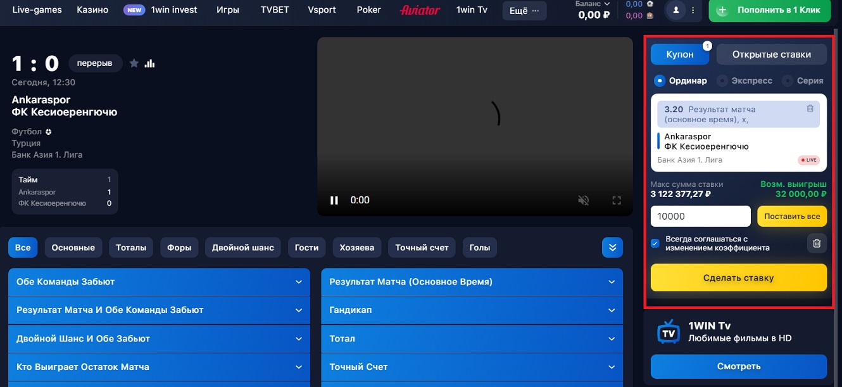
Task: Open Poker in the top menu
Action: 369,10
